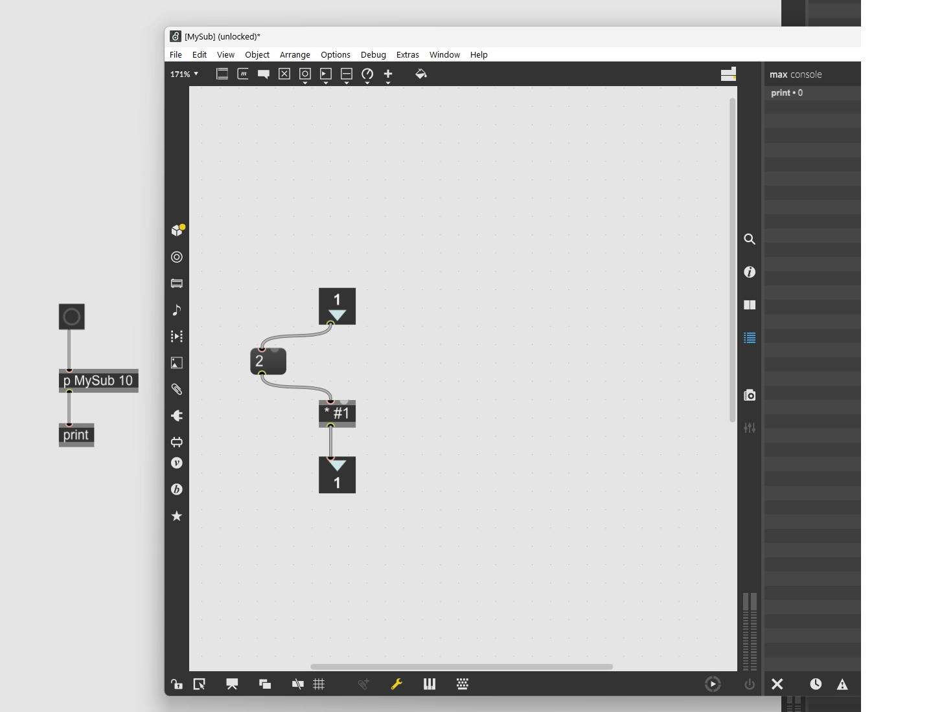Toggle the patcher lock icon
942x712 pixels.
(176, 684)
